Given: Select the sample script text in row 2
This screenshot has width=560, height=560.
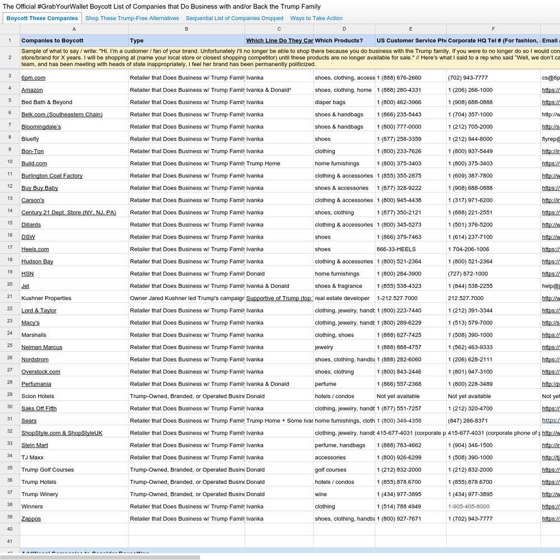Looking at the screenshot, I should coord(290,58).
